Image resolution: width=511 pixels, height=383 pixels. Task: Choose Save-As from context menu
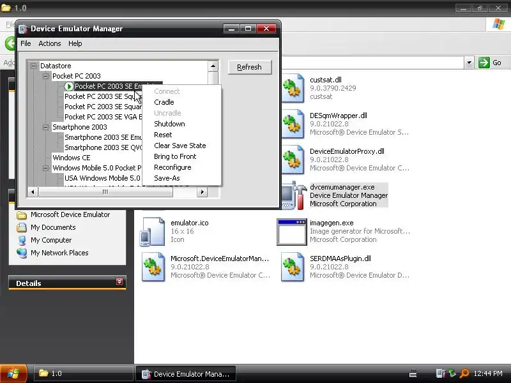pyautogui.click(x=182, y=178)
